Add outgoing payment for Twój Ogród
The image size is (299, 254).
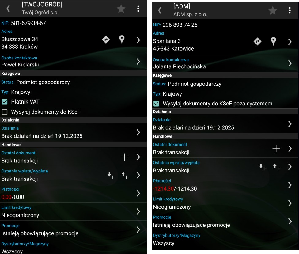pyautogui.click(x=125, y=175)
